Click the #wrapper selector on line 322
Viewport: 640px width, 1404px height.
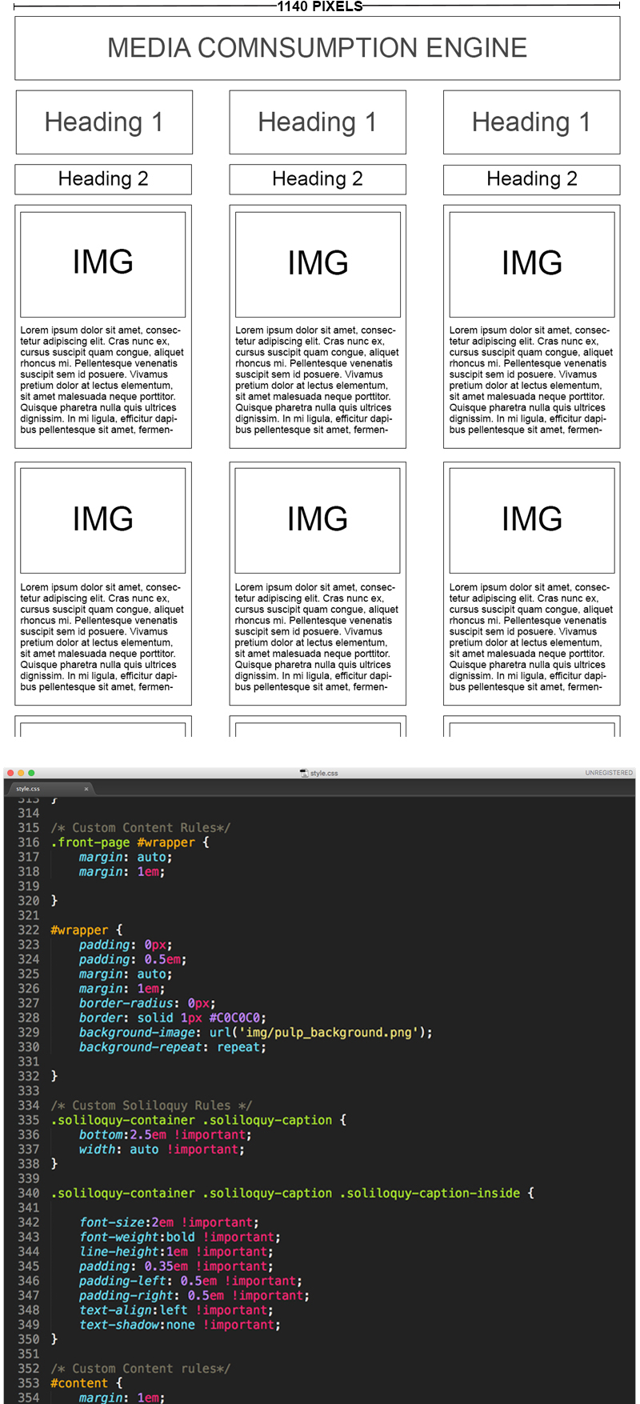(x=86, y=930)
